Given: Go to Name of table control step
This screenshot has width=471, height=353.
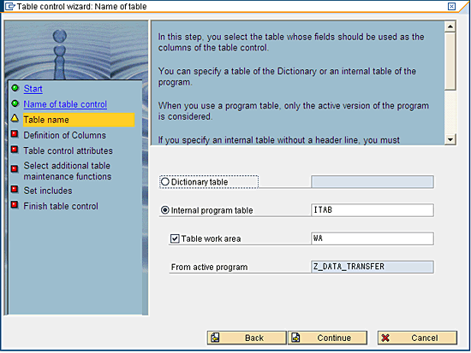Looking at the screenshot, I should (65, 104).
